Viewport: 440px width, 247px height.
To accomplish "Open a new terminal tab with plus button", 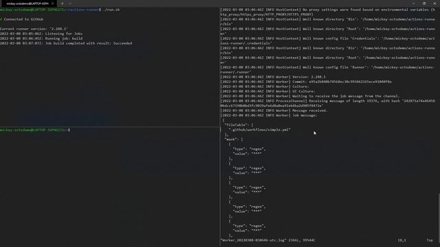I will tap(62, 3).
